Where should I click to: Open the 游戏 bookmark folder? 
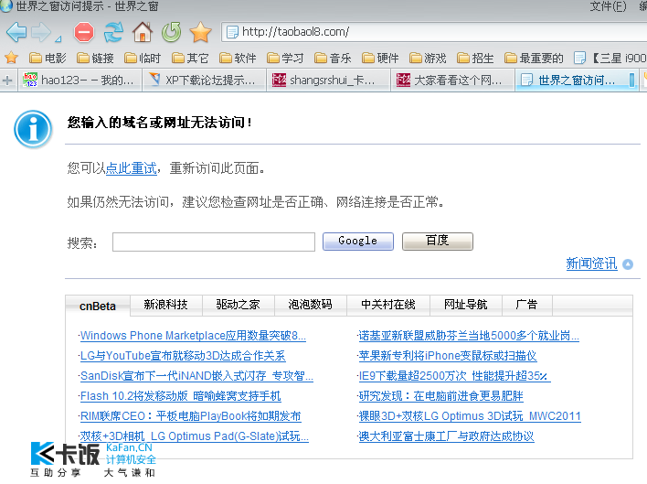click(x=428, y=59)
